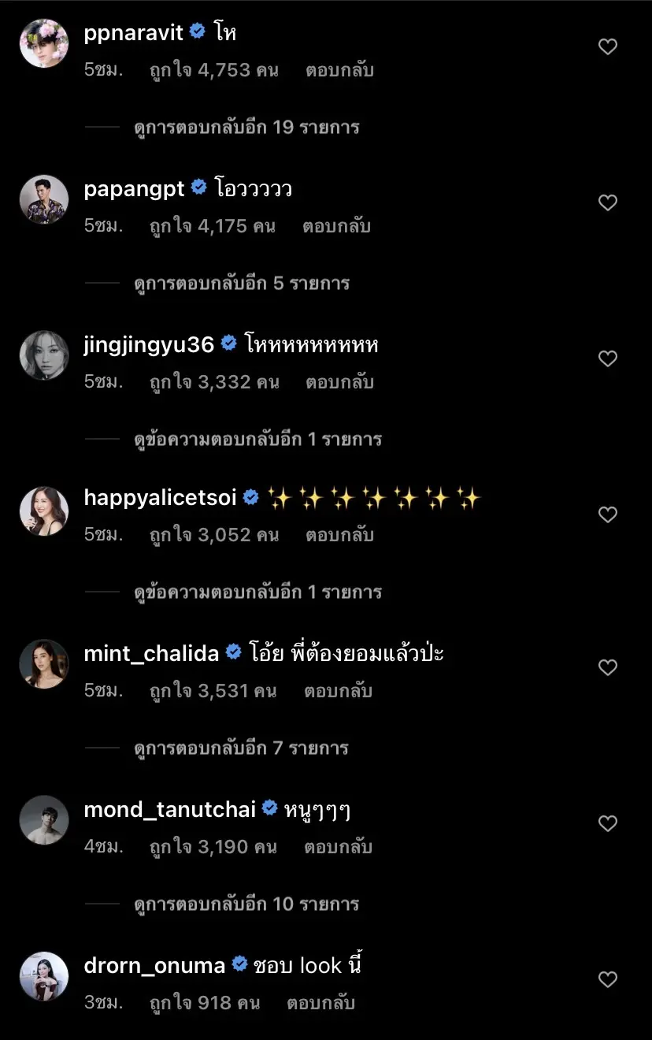The height and width of the screenshot is (1040, 652).
Task: Tap heart next to mond_tanutchai's comment
Action: (607, 824)
